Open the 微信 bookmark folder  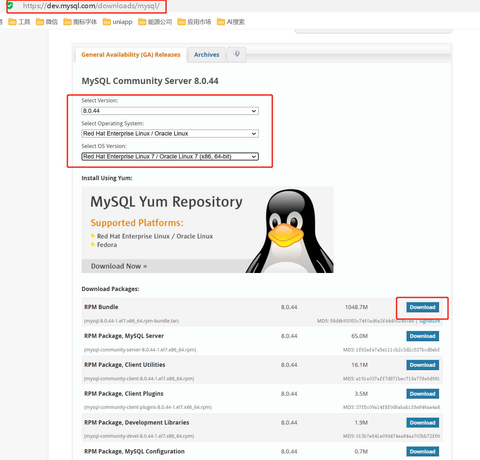coord(47,22)
